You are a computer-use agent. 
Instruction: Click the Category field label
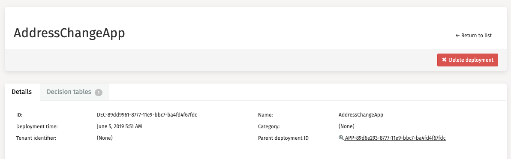(269, 126)
